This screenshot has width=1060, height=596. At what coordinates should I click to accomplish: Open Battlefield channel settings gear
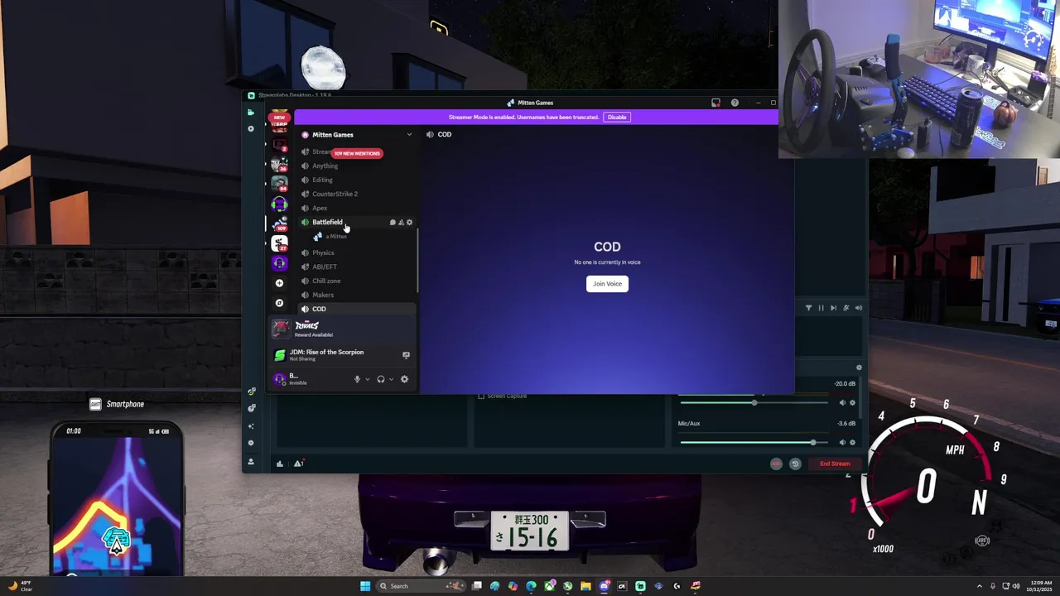tap(409, 223)
